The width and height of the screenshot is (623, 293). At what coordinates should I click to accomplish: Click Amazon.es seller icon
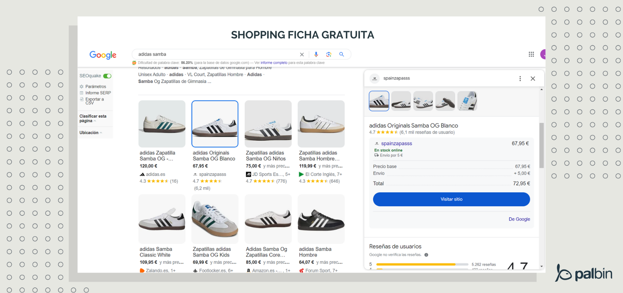coord(248,271)
